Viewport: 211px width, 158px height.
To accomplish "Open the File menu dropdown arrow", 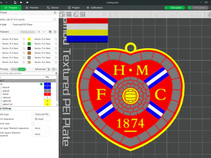I will [x=7, y=3].
